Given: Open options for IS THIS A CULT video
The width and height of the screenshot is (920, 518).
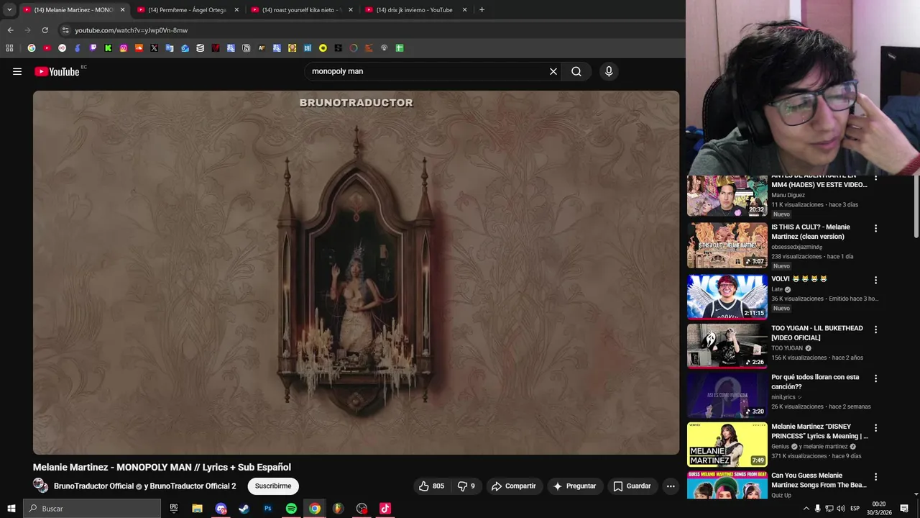Looking at the screenshot, I should (x=875, y=228).
